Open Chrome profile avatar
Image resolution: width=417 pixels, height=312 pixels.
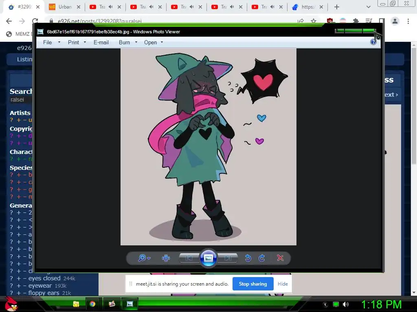pos(395,21)
